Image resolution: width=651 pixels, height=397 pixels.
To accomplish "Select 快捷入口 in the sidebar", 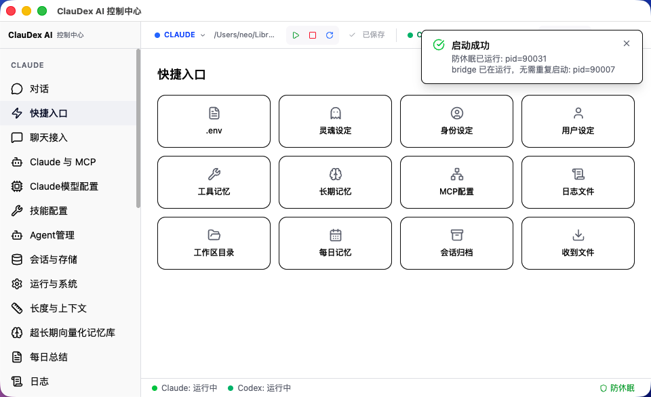I will 68,113.
